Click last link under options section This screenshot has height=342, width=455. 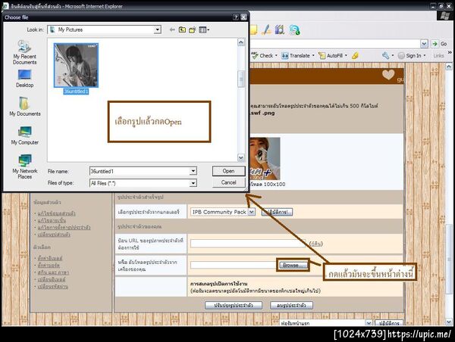click(53, 287)
